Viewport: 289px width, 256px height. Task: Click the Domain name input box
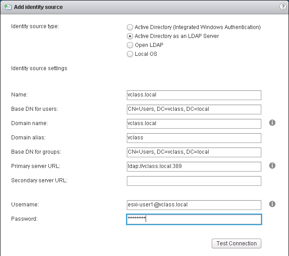coord(194,124)
